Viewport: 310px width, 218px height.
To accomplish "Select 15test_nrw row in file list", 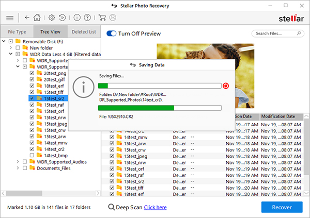I will [x=203, y=162].
